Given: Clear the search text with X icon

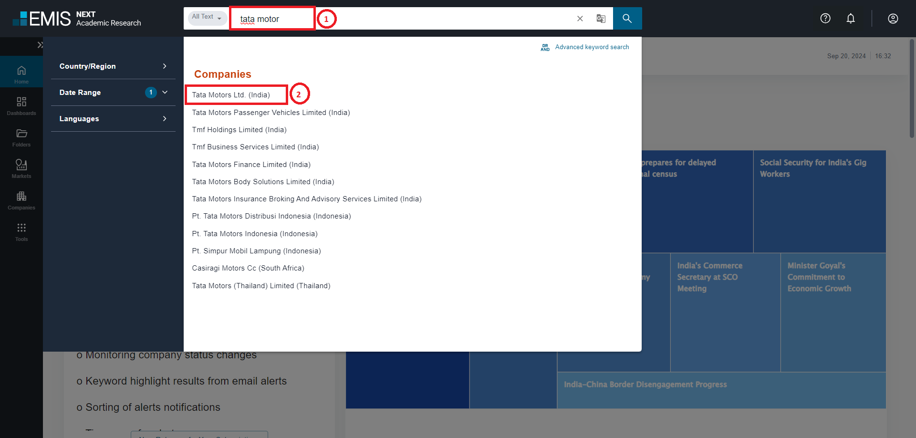Looking at the screenshot, I should coord(580,19).
